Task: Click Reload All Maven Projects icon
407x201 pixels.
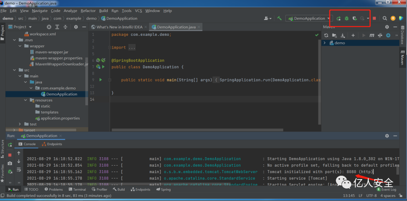Action: tap(326, 35)
